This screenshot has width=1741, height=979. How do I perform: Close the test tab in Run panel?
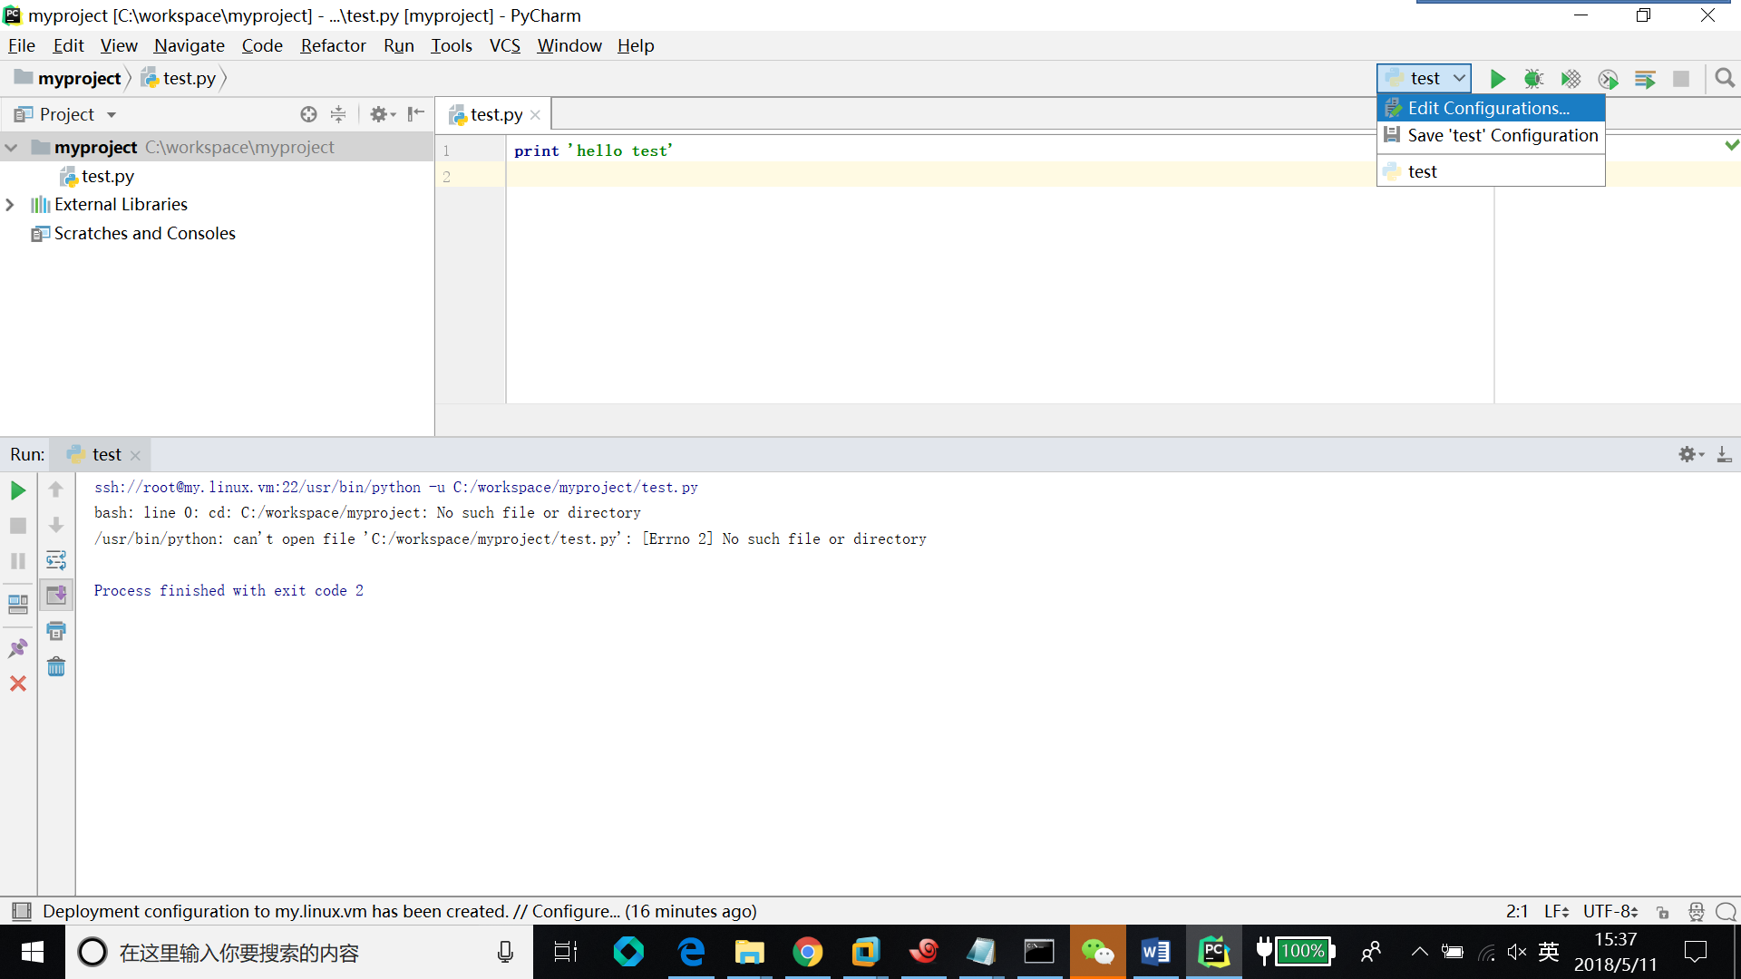coord(135,455)
